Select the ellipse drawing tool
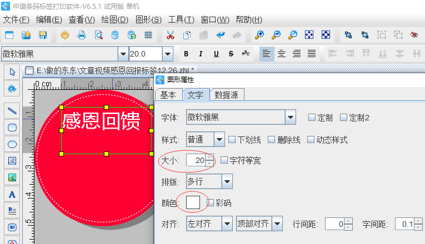 [12, 144]
